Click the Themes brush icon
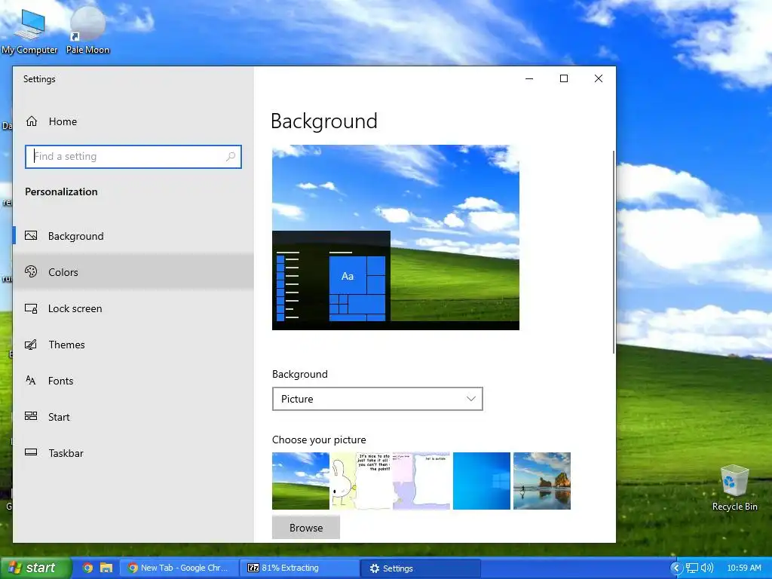Viewport: 772px width, 579px height. pyautogui.click(x=31, y=344)
